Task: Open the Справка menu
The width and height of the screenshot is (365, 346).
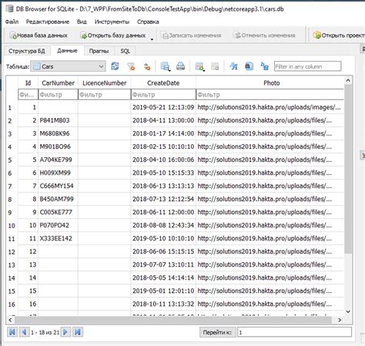Action: pos(148,22)
